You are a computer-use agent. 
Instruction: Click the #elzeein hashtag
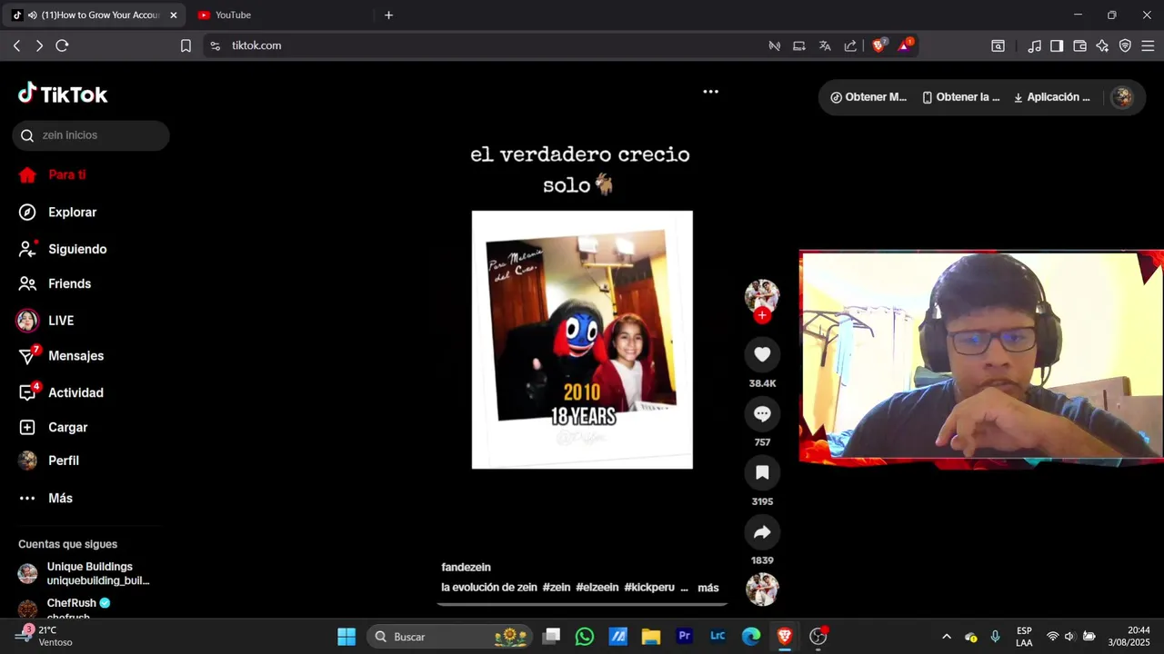pyautogui.click(x=597, y=588)
